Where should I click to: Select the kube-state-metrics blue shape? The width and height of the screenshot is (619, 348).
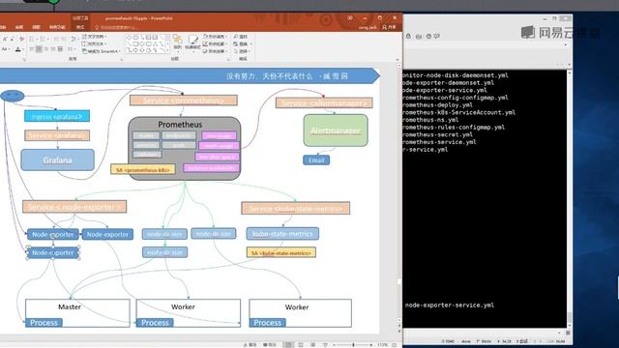(282, 234)
